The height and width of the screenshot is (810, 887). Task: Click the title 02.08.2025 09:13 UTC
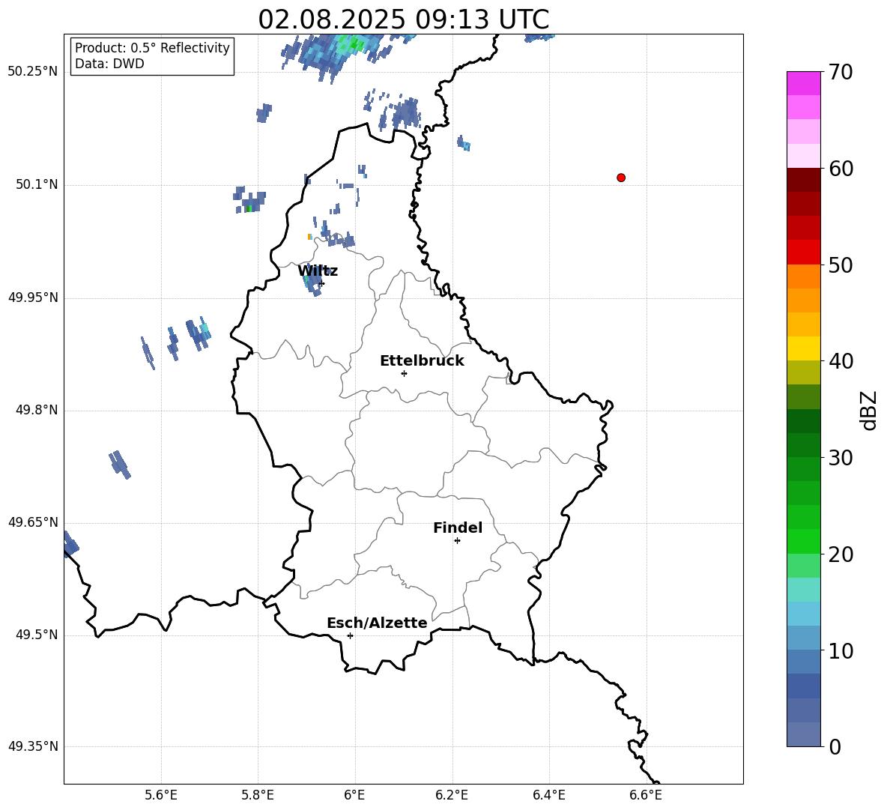(403, 19)
